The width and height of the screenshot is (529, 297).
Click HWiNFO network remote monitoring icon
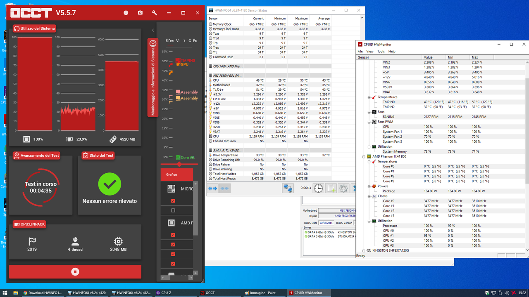pyautogui.click(x=288, y=189)
